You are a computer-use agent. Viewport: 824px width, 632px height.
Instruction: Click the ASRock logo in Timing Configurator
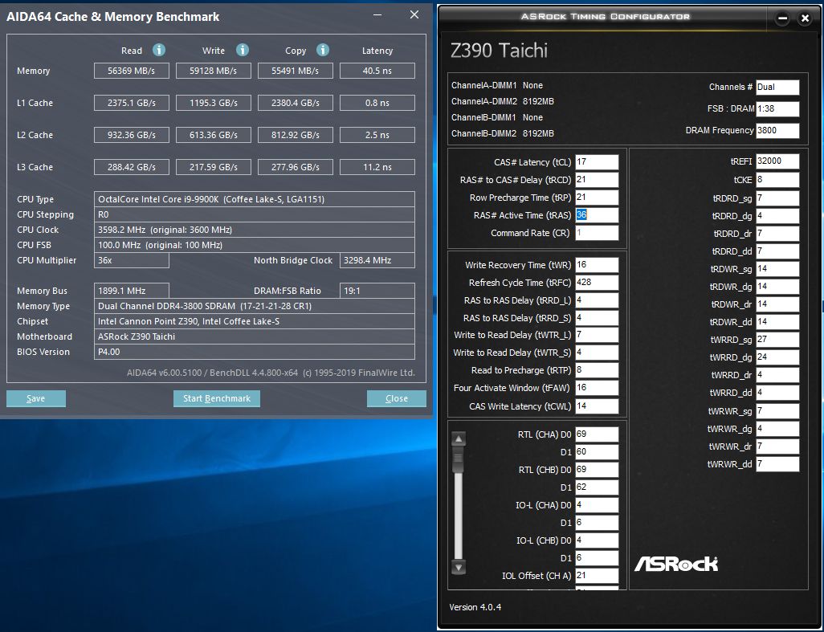point(676,564)
